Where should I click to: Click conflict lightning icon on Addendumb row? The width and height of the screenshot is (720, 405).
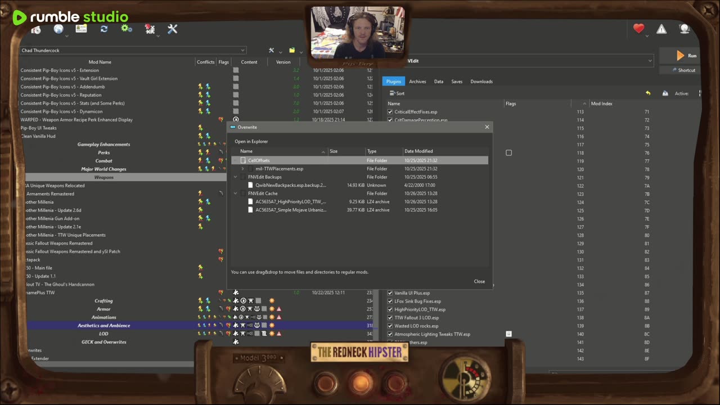click(x=200, y=87)
